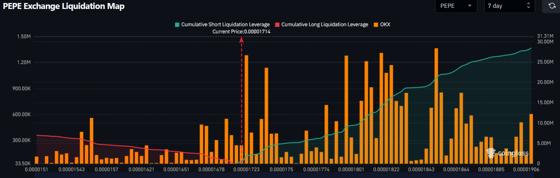Click the 0.0000175 price axis label
560x178 pixels.
click(x=281, y=170)
